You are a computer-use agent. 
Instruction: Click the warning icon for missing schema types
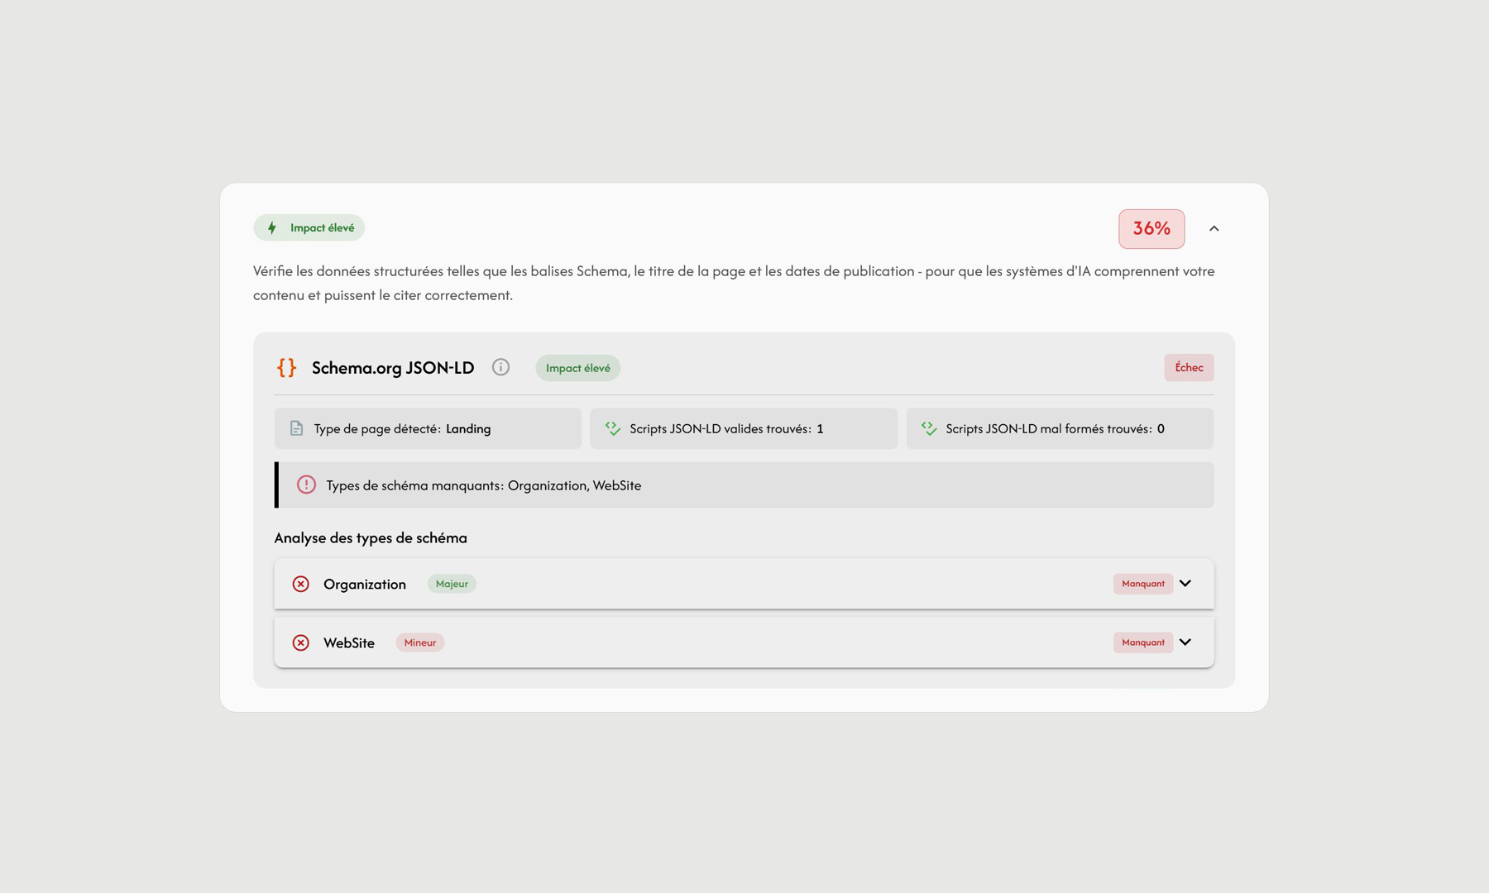(306, 485)
